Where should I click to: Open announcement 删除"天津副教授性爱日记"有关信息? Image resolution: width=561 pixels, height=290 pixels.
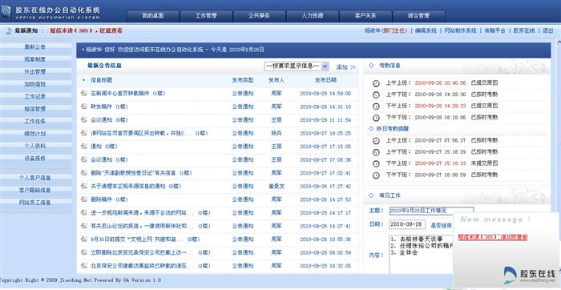141,173
